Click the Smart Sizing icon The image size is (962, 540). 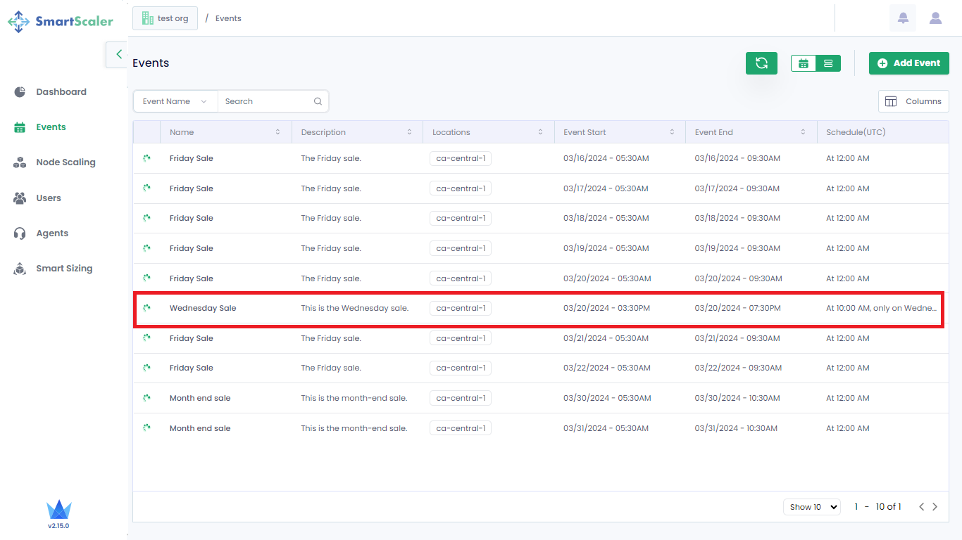pos(20,269)
